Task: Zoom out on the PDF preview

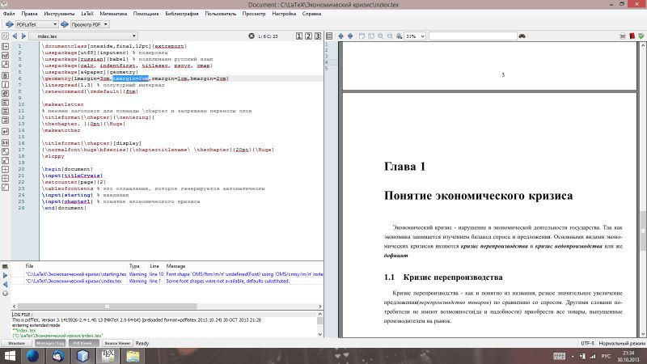Action: click(390, 36)
